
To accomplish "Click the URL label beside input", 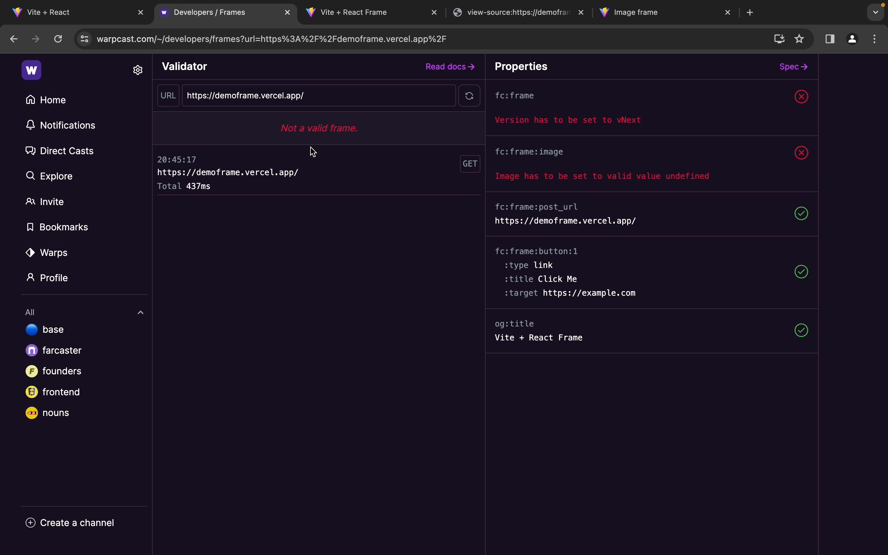I will (x=168, y=96).
